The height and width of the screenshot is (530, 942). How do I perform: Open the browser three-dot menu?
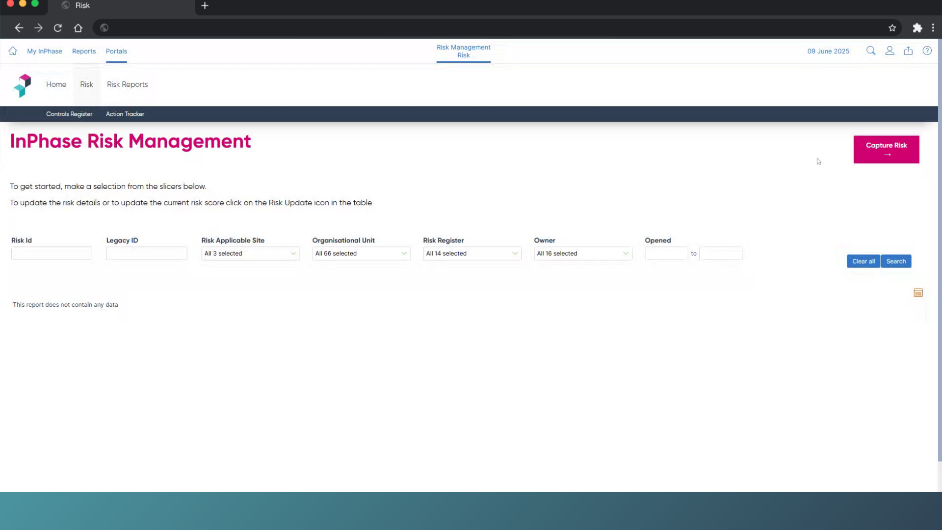click(933, 28)
